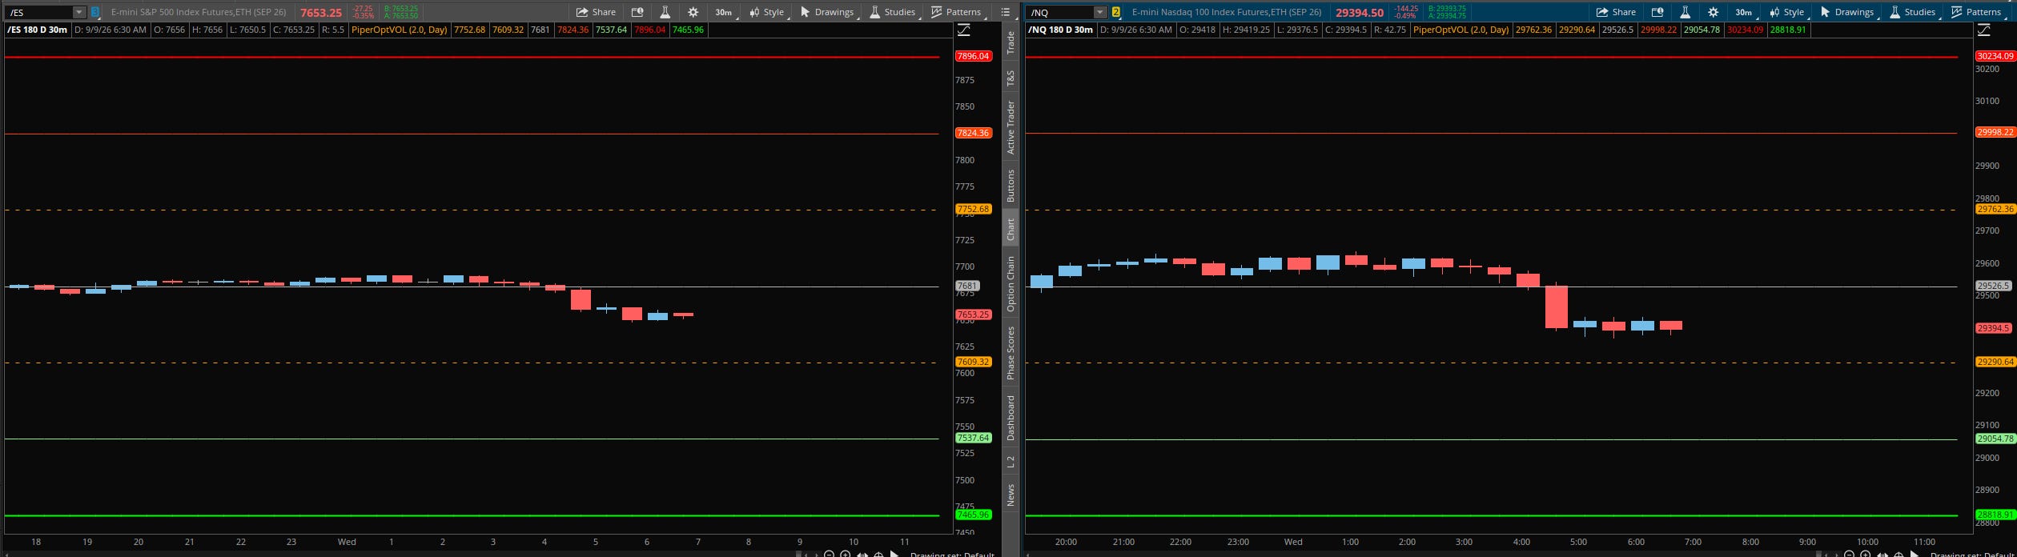Click the quick time frames icon on /NQ chart
Image resolution: width=2017 pixels, height=557 pixels.
click(x=1657, y=12)
